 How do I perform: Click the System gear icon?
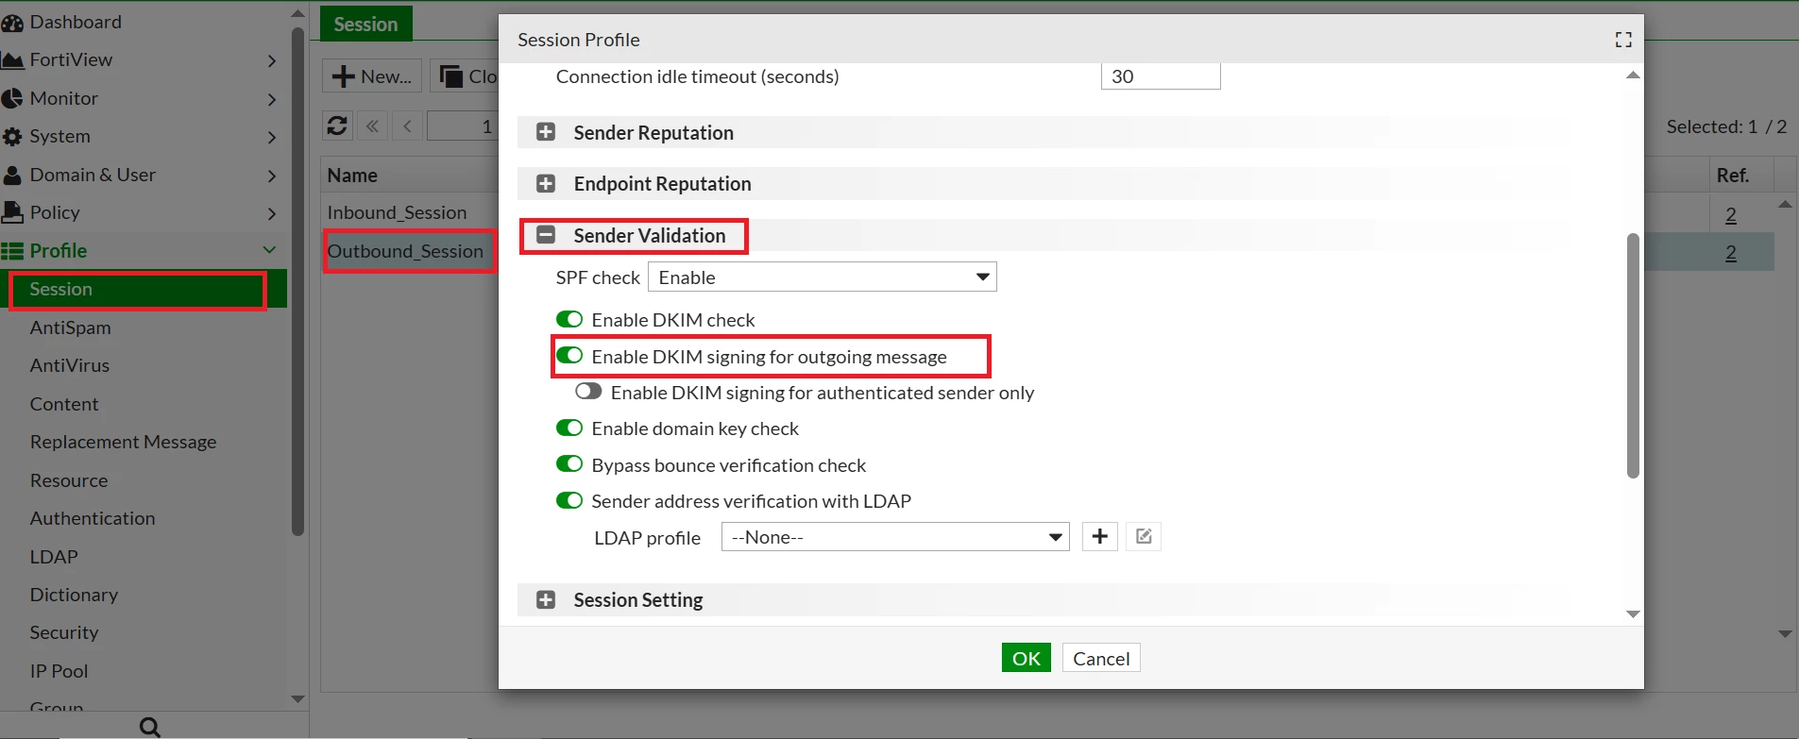point(12,137)
